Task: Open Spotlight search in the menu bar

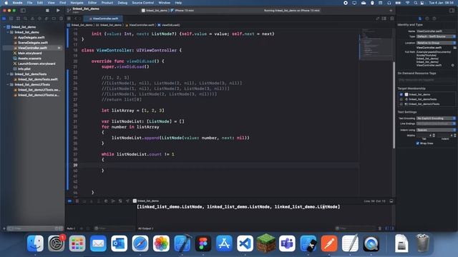Action: pyautogui.click(x=415, y=3)
